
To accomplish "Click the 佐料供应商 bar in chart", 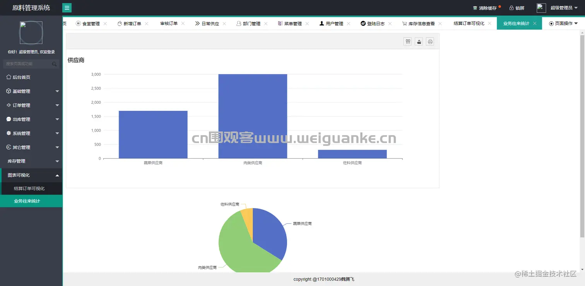I will coord(352,154).
